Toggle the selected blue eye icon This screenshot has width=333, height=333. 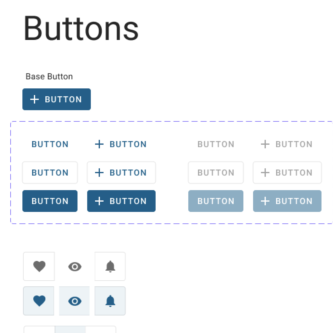[74, 301]
